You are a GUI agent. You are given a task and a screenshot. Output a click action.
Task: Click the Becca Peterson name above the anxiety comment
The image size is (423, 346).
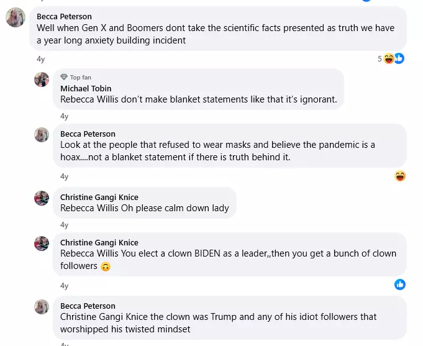pos(64,17)
